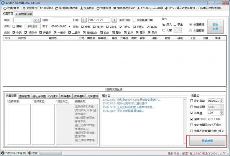This screenshot has width=230, height=156.
Task: Open the 微信通知 tab
Action: pos(79,96)
